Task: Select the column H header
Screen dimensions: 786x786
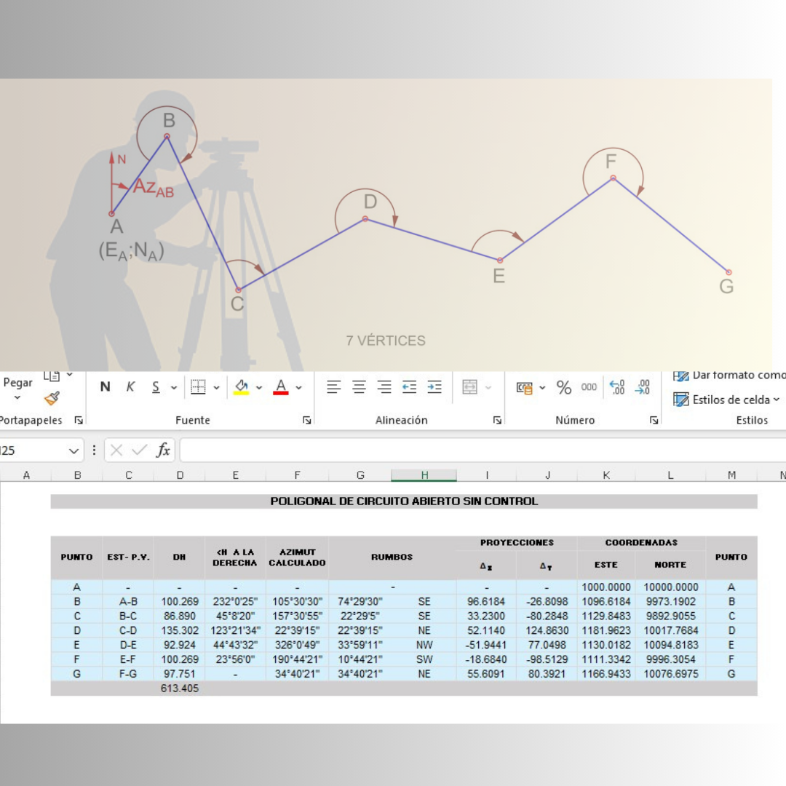Action: 424,475
